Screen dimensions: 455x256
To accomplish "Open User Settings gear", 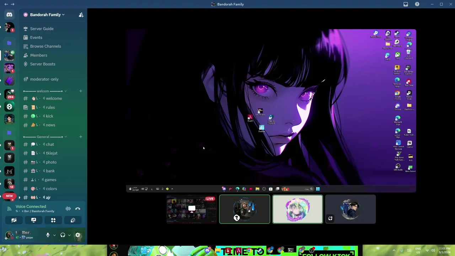I will (x=78, y=235).
